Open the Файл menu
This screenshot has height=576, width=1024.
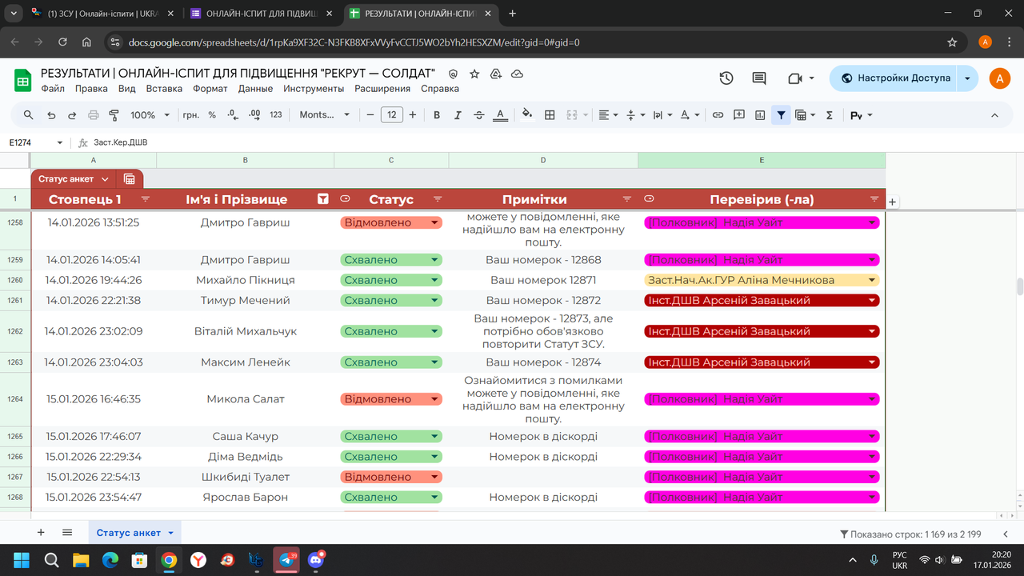tap(53, 89)
